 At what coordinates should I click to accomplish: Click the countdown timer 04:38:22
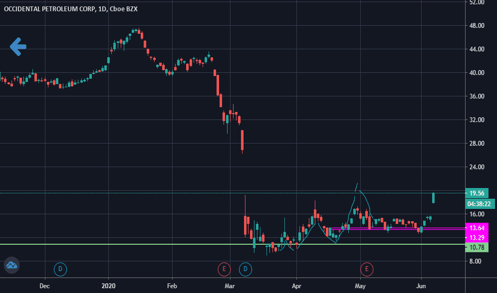(x=479, y=204)
